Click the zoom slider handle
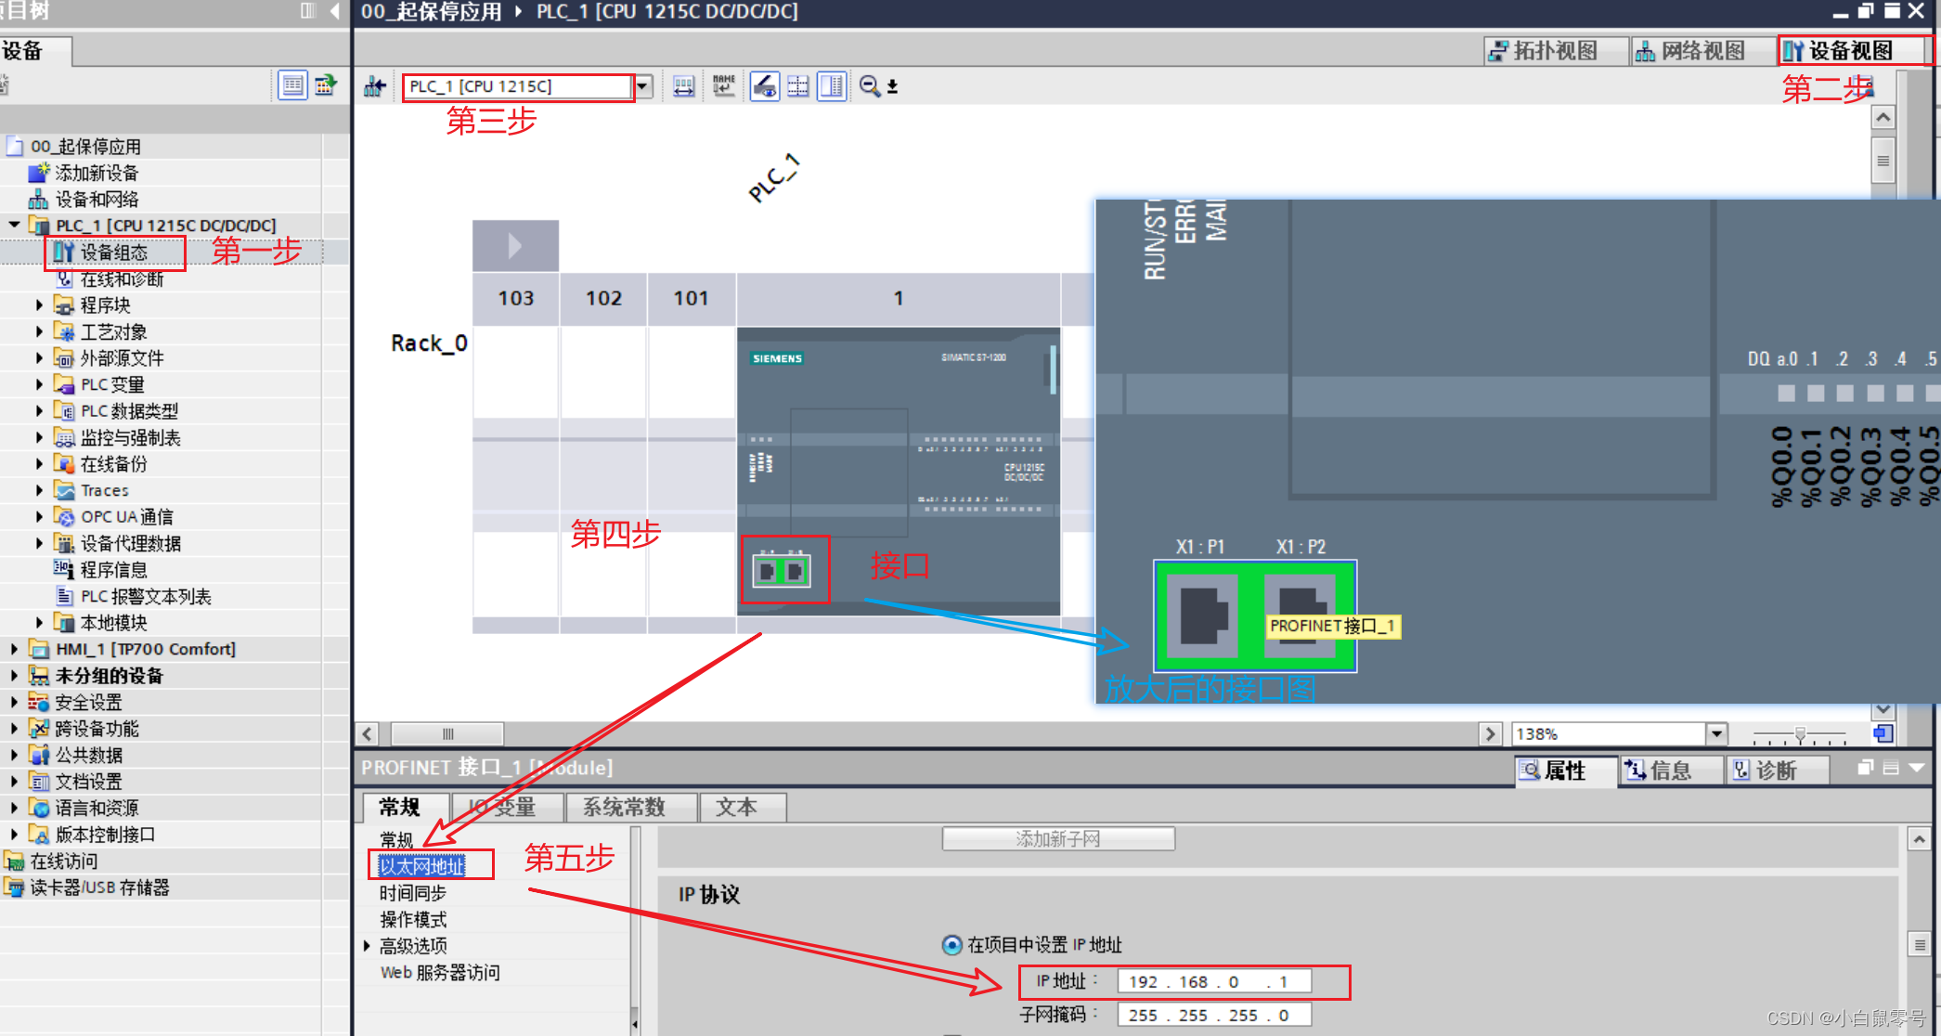Viewport: 1941px width, 1036px height. (1800, 733)
